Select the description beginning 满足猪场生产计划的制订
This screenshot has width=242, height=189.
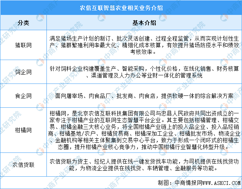point(144,45)
